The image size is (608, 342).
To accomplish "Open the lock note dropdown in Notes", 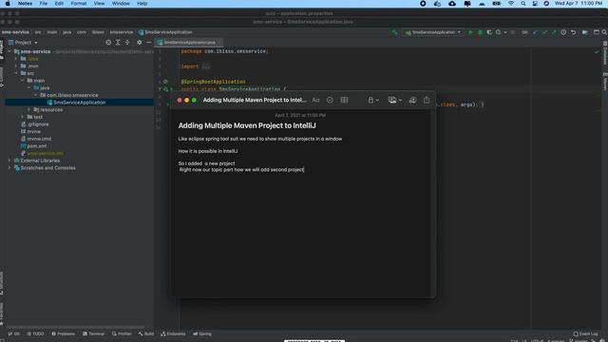I will pos(373,100).
